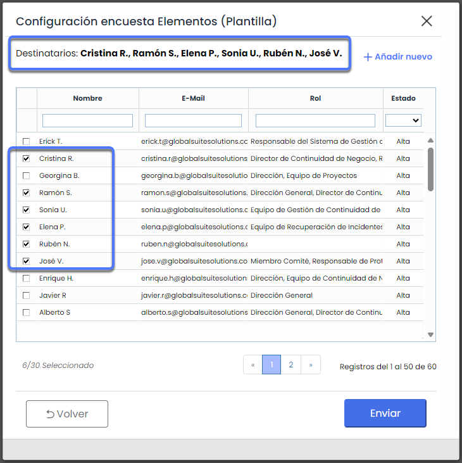
Task: Focus the Nombre filter input field
Action: pos(87,120)
